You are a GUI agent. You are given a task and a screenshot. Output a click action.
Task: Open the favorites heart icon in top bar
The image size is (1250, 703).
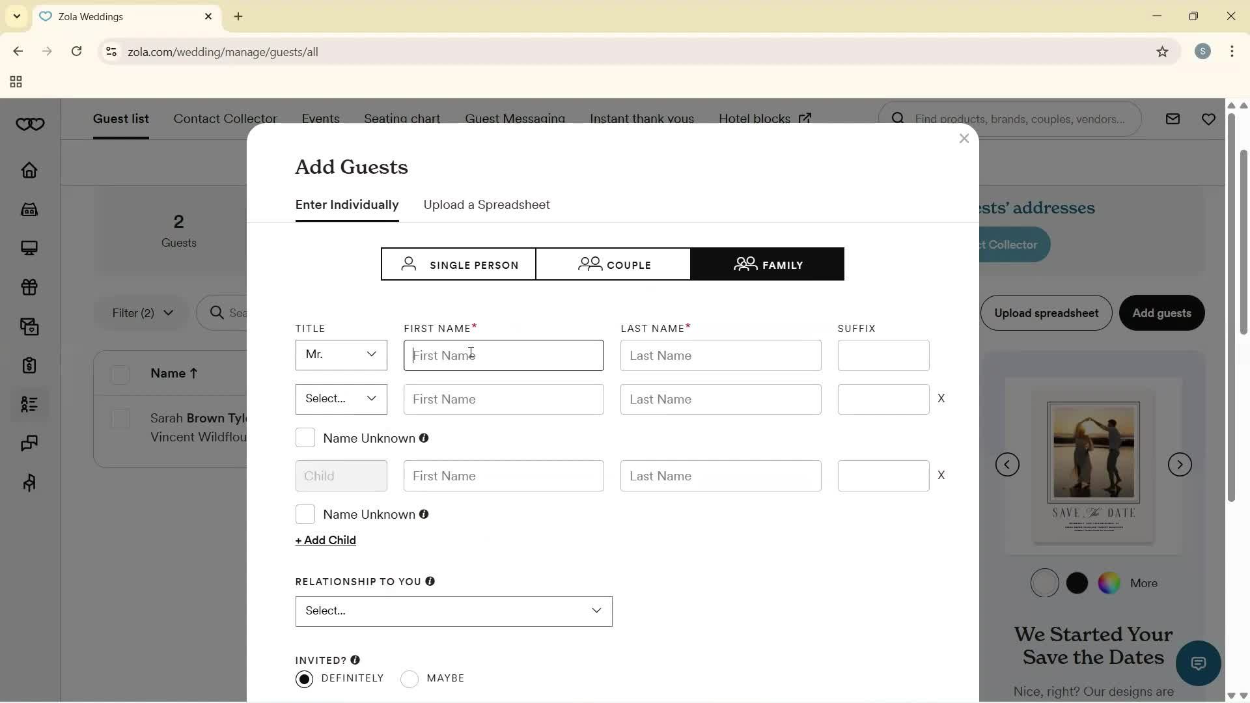(x=1209, y=118)
